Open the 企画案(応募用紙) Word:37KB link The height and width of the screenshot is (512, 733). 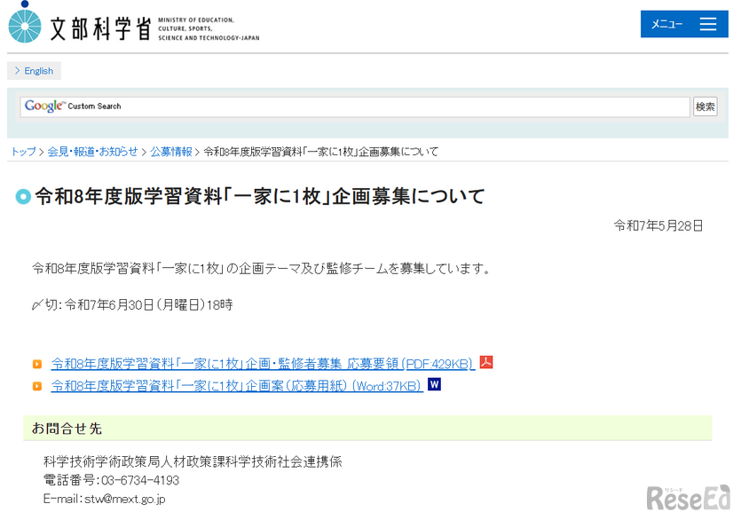tap(237, 386)
